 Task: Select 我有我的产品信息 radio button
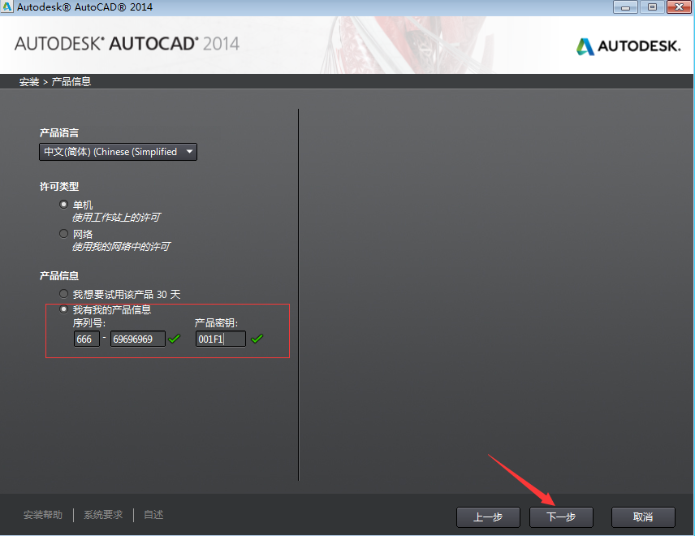pos(64,309)
